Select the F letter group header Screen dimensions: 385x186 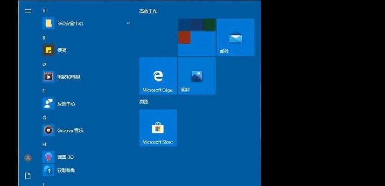click(x=44, y=91)
